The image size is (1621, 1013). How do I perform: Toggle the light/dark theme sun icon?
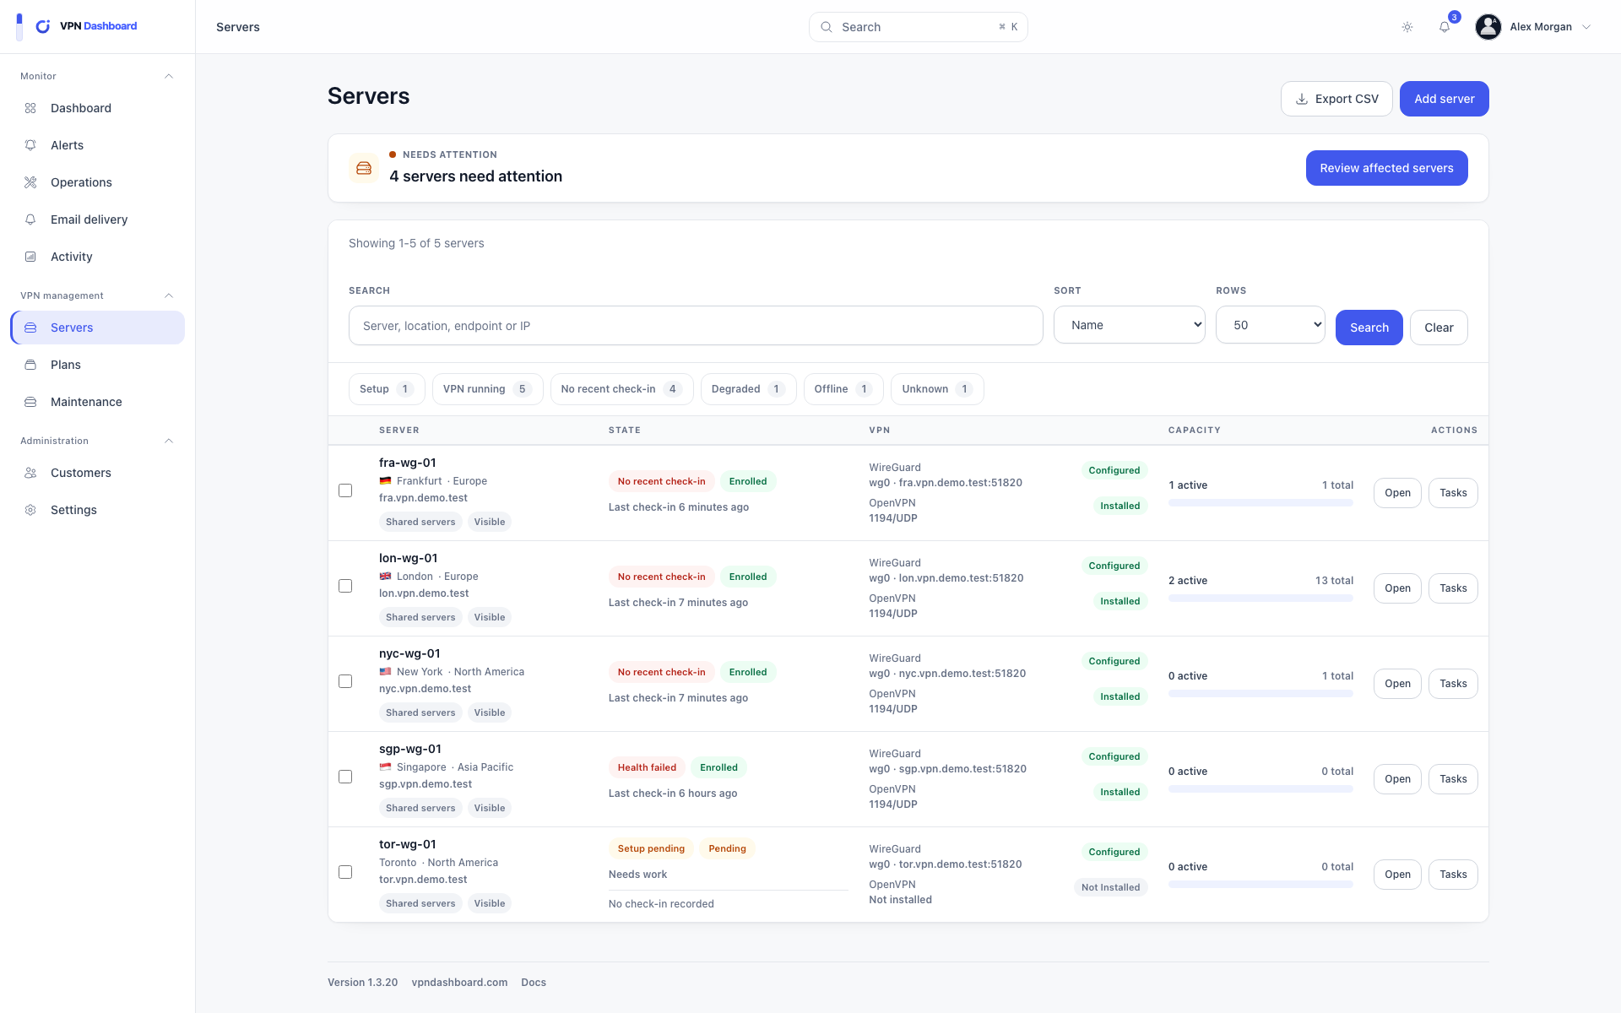click(1407, 27)
